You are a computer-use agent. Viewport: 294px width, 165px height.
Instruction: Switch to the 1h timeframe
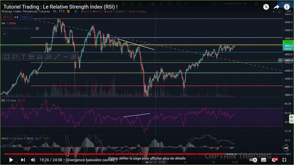coord(68,3)
